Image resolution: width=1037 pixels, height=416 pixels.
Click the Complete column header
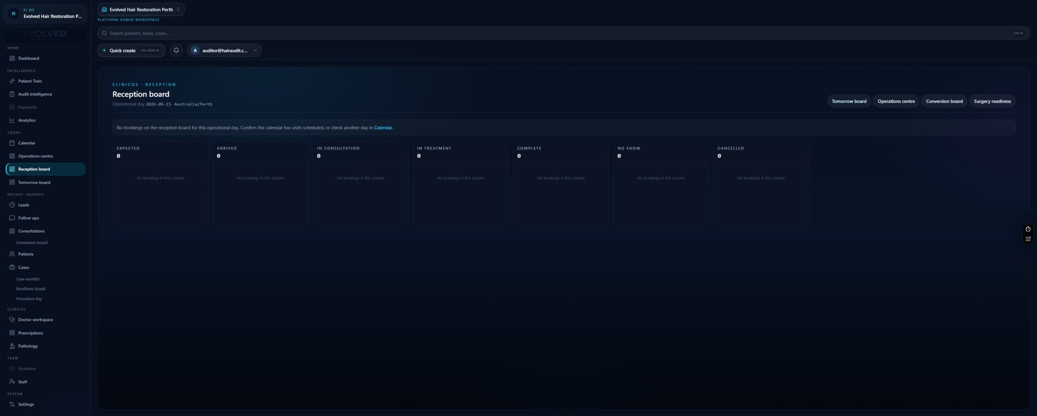click(529, 148)
